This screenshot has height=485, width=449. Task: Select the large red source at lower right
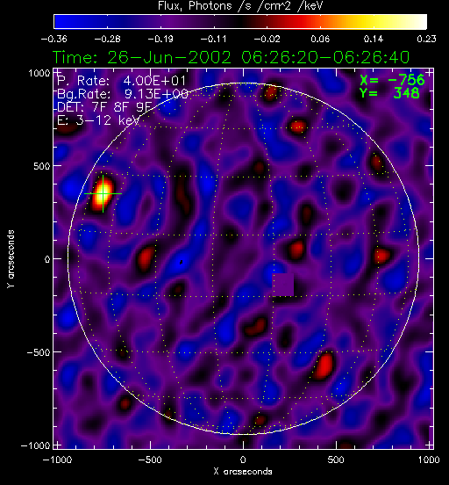click(x=324, y=366)
